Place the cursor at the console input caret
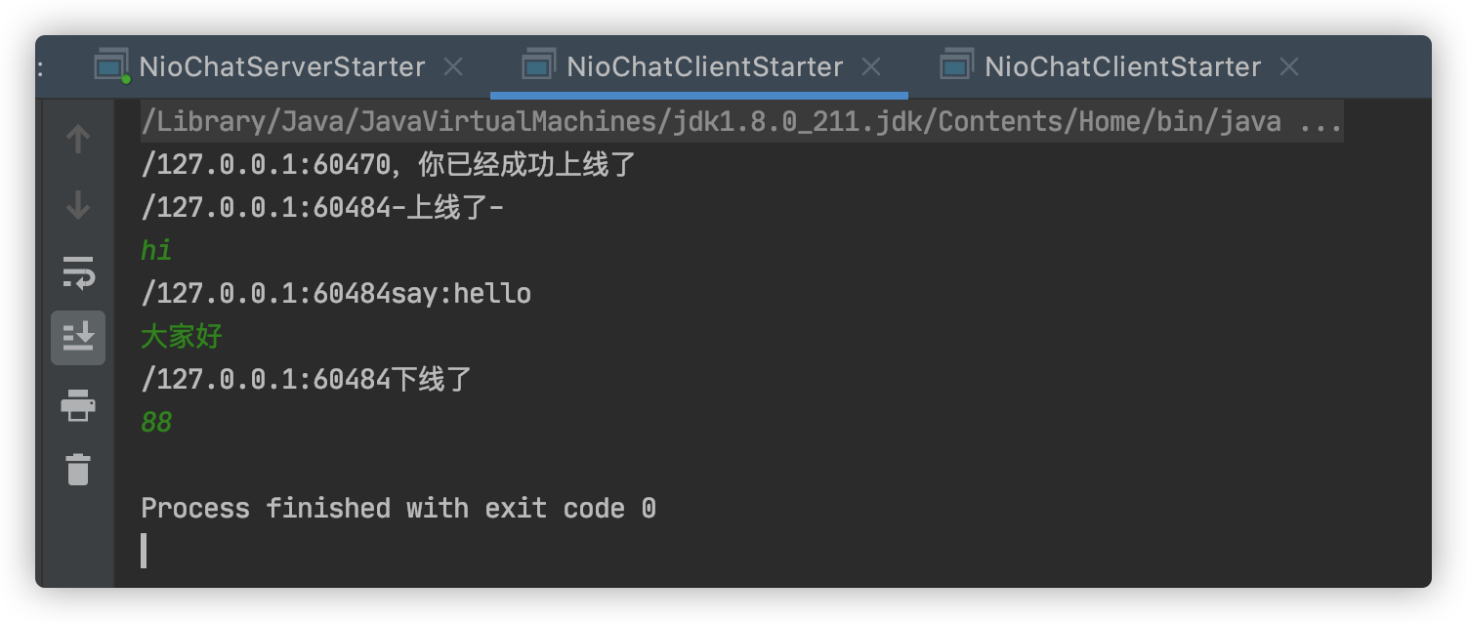The image size is (1467, 623). pyautogui.click(x=144, y=550)
